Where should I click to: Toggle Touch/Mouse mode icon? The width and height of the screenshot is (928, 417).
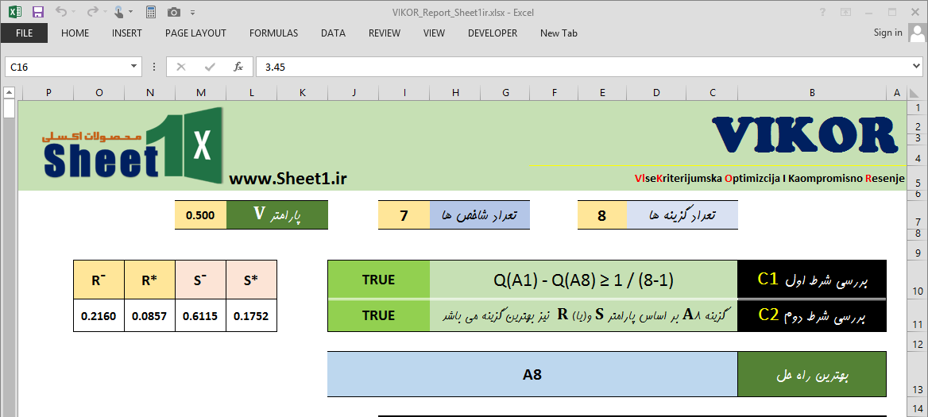[119, 11]
